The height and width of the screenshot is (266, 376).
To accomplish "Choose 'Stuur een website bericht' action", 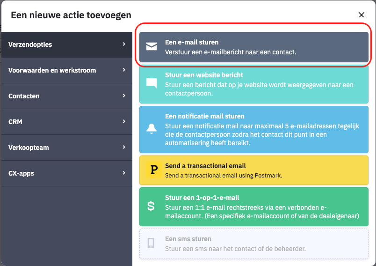I will [254, 84].
